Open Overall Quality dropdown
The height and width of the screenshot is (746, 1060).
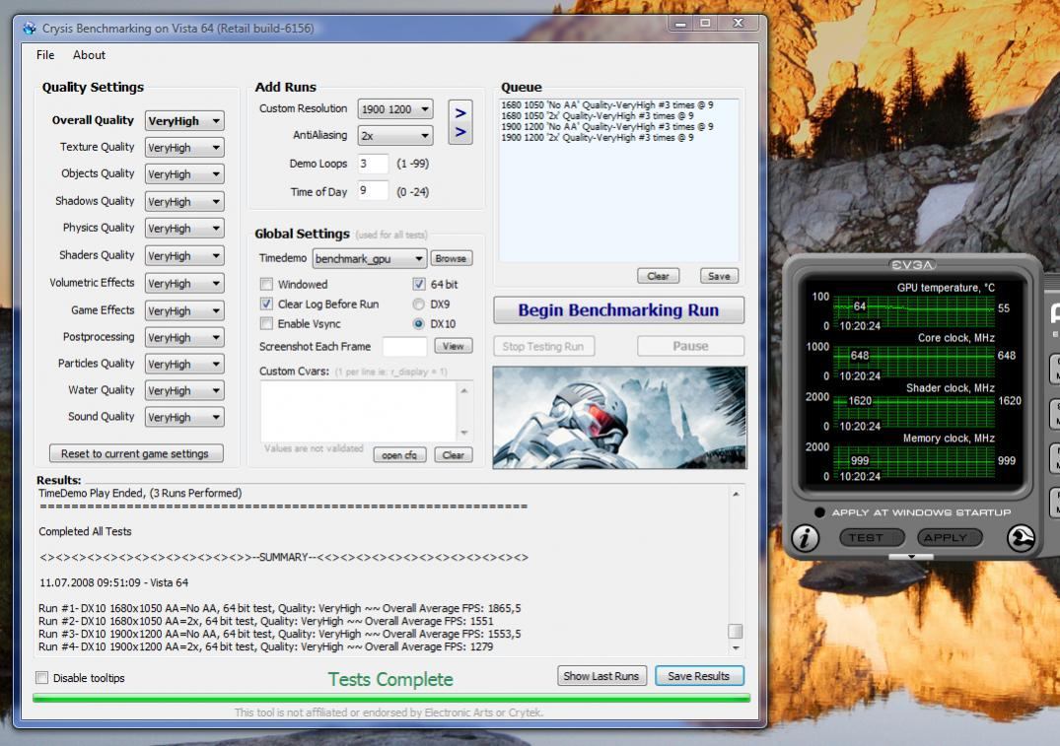point(184,121)
